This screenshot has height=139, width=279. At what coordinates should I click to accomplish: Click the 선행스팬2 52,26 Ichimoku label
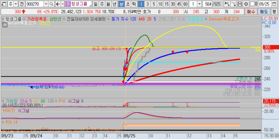coord(241,94)
